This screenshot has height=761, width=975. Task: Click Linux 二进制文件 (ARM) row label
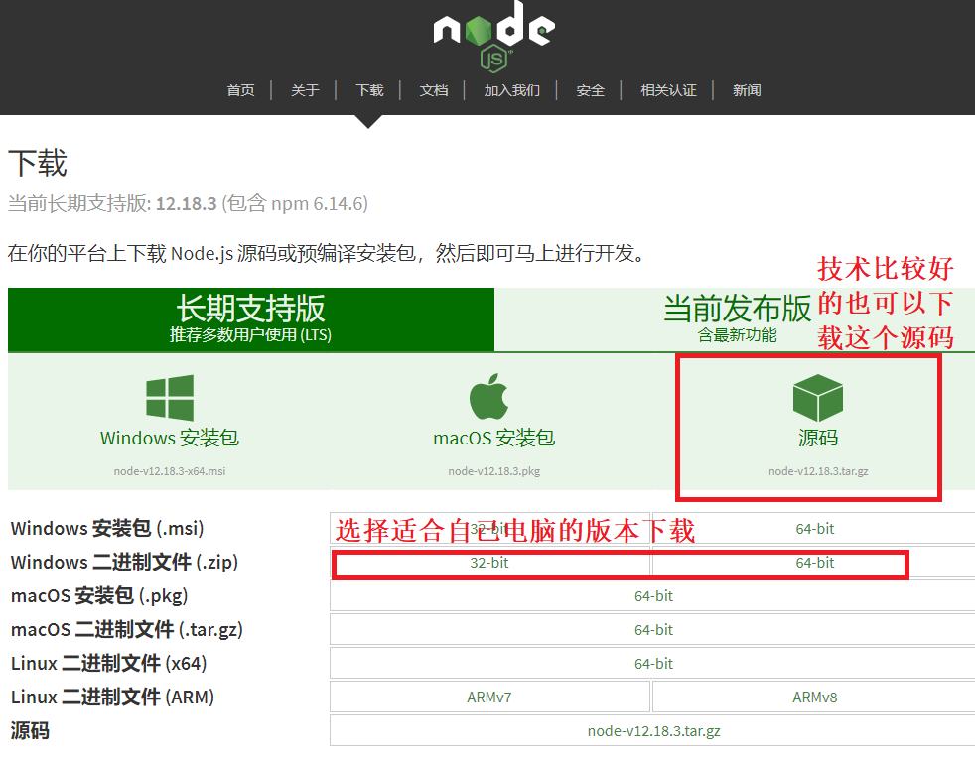pos(112,698)
